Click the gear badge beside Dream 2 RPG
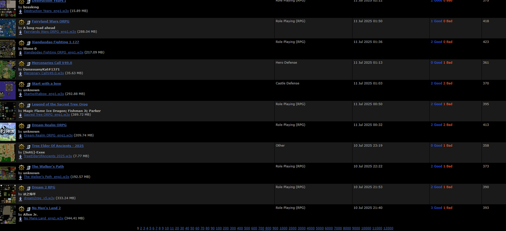Viewport: 506px width, 231px height. [21, 188]
